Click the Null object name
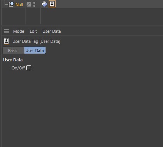The height and width of the screenshot is (147, 163). (x=19, y=5)
